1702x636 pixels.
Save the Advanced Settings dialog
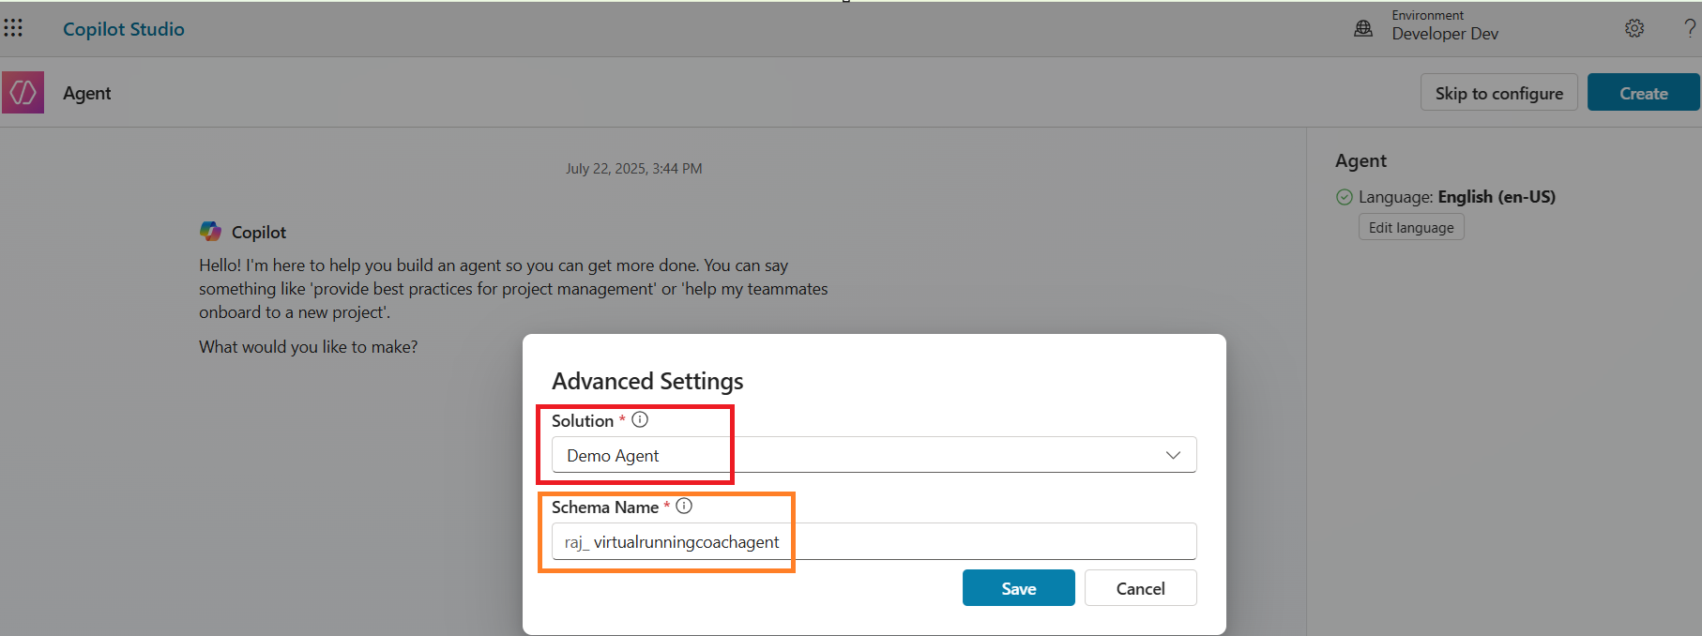(x=1018, y=588)
